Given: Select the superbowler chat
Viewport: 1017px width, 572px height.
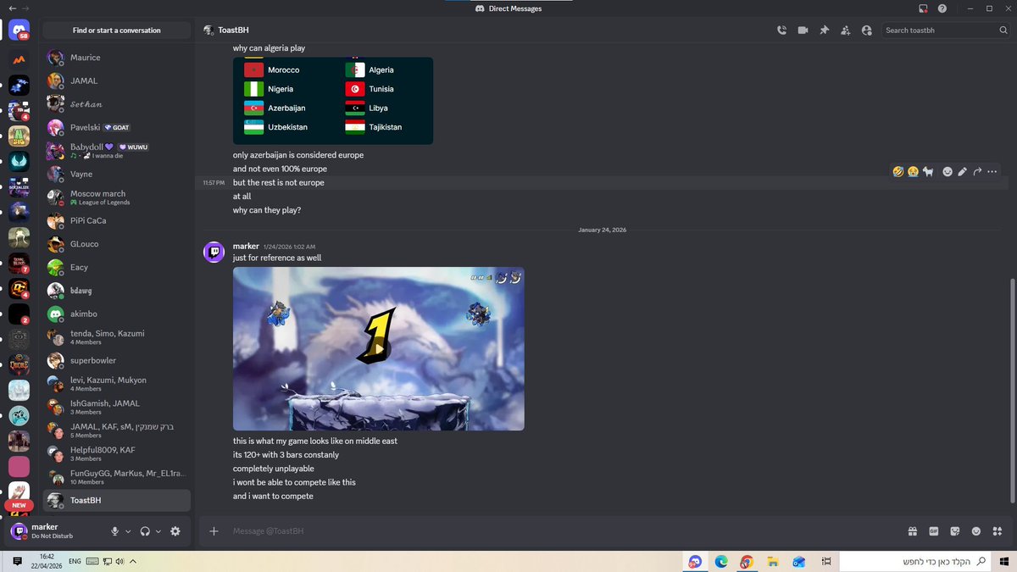Looking at the screenshot, I should click(x=116, y=360).
